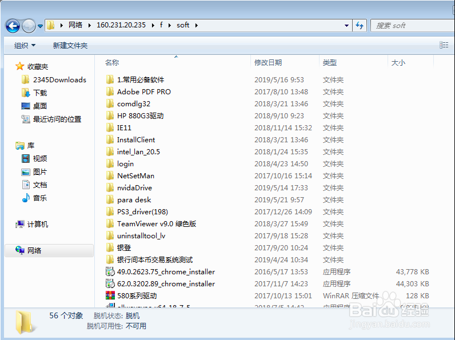
Task: Click the login folder icon
Action: [110, 163]
